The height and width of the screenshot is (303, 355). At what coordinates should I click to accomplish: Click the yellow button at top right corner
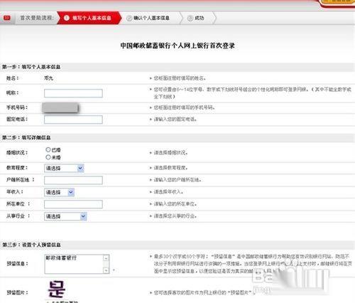click(337, 2)
